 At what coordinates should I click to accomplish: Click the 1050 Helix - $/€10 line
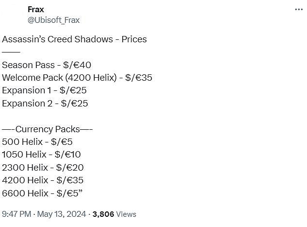click(x=41, y=155)
